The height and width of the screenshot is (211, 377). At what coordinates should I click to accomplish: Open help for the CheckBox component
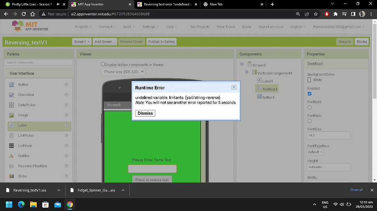coord(66,95)
